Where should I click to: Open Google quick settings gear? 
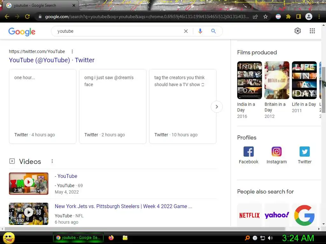tap(298, 31)
